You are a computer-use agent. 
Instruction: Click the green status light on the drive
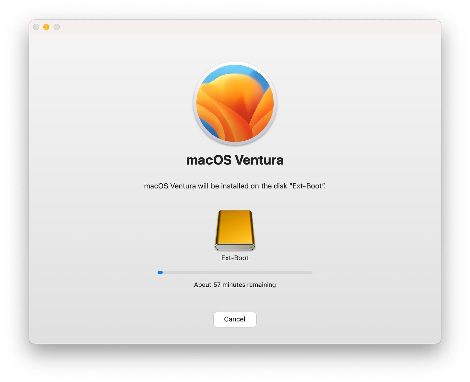(x=251, y=247)
